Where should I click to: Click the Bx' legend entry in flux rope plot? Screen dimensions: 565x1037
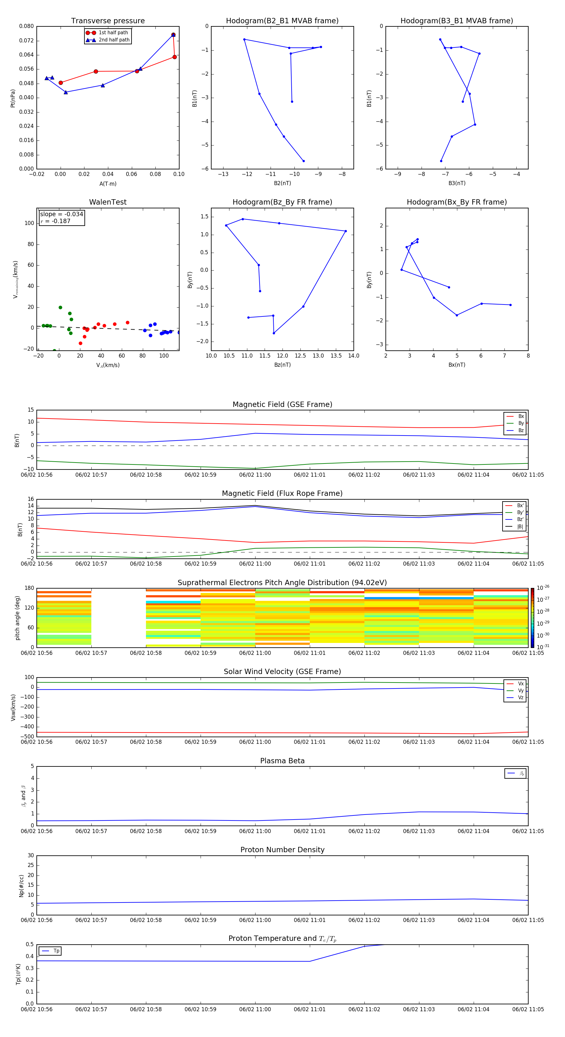[514, 506]
